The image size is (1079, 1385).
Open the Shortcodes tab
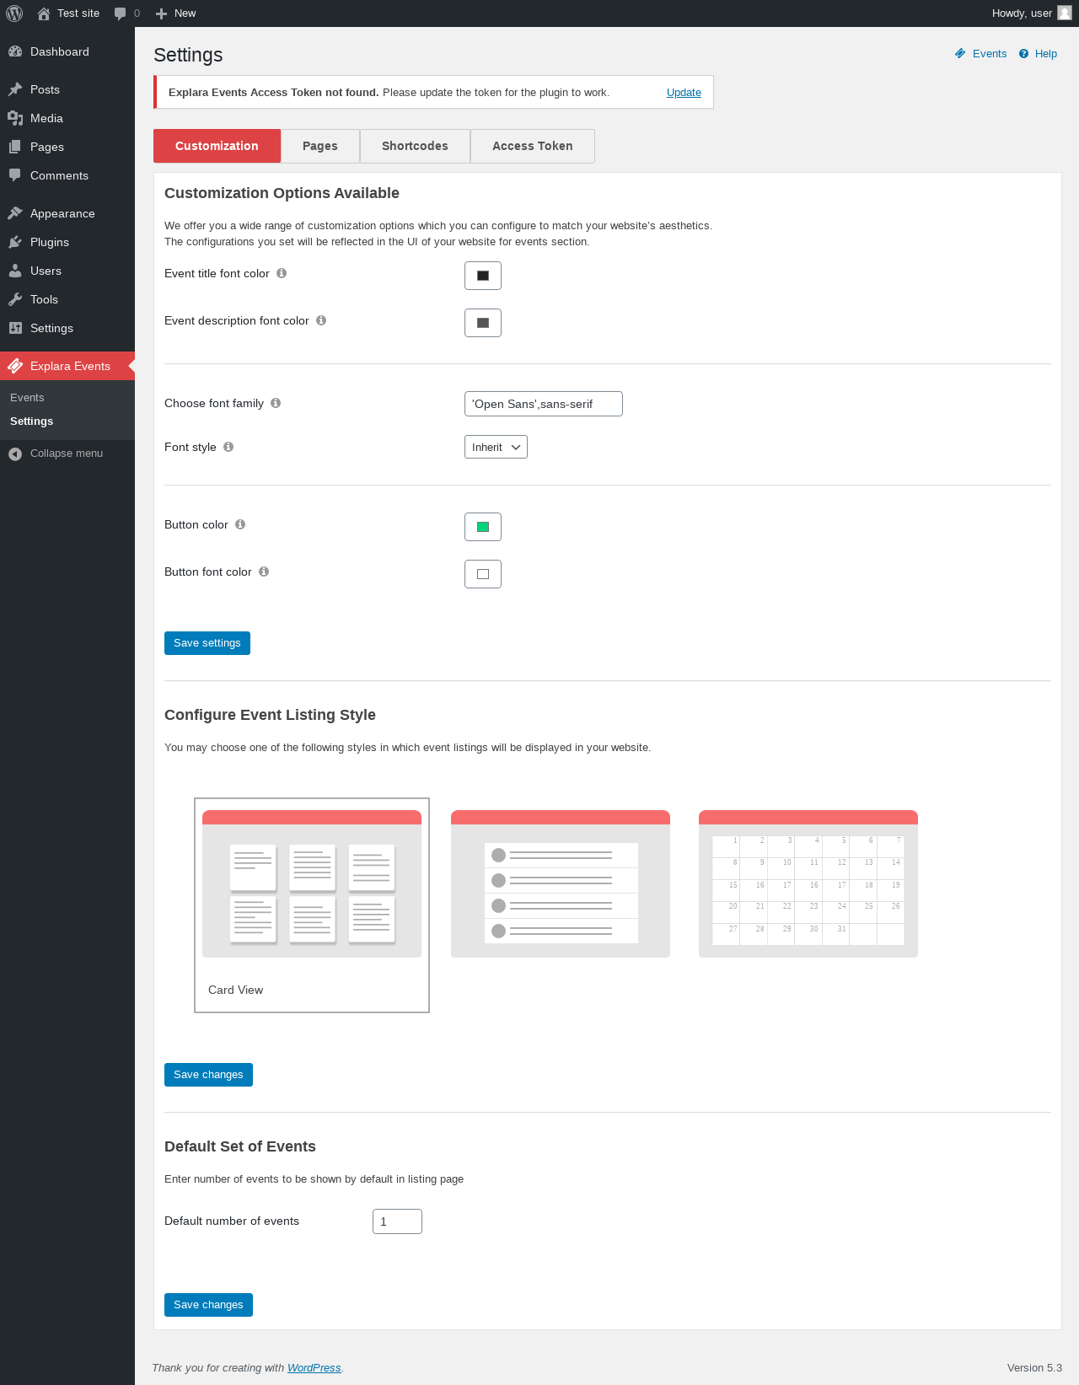point(415,146)
